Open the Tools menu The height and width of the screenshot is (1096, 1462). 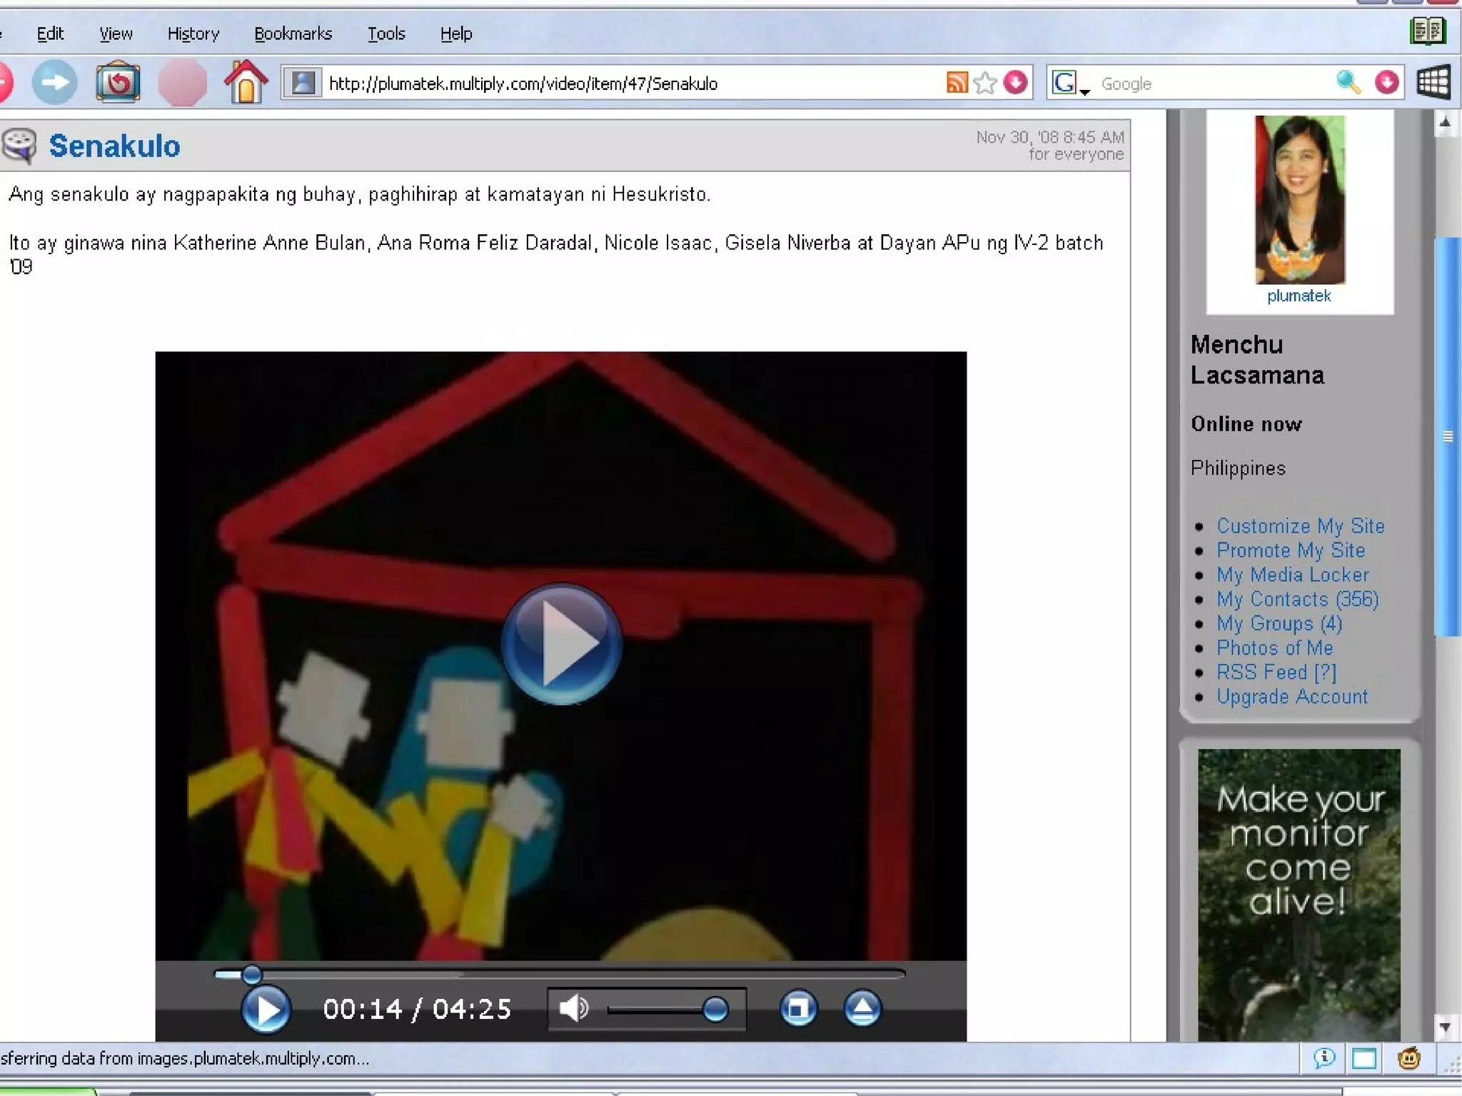[386, 34]
